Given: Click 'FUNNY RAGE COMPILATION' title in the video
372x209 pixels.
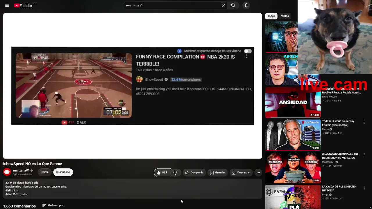Looking at the screenshot, I should click(x=185, y=60).
